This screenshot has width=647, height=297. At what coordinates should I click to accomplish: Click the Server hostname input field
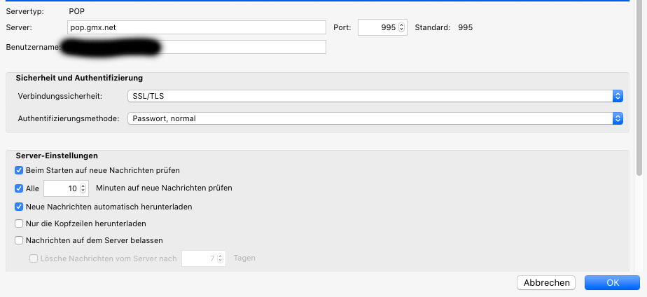pyautogui.click(x=197, y=27)
